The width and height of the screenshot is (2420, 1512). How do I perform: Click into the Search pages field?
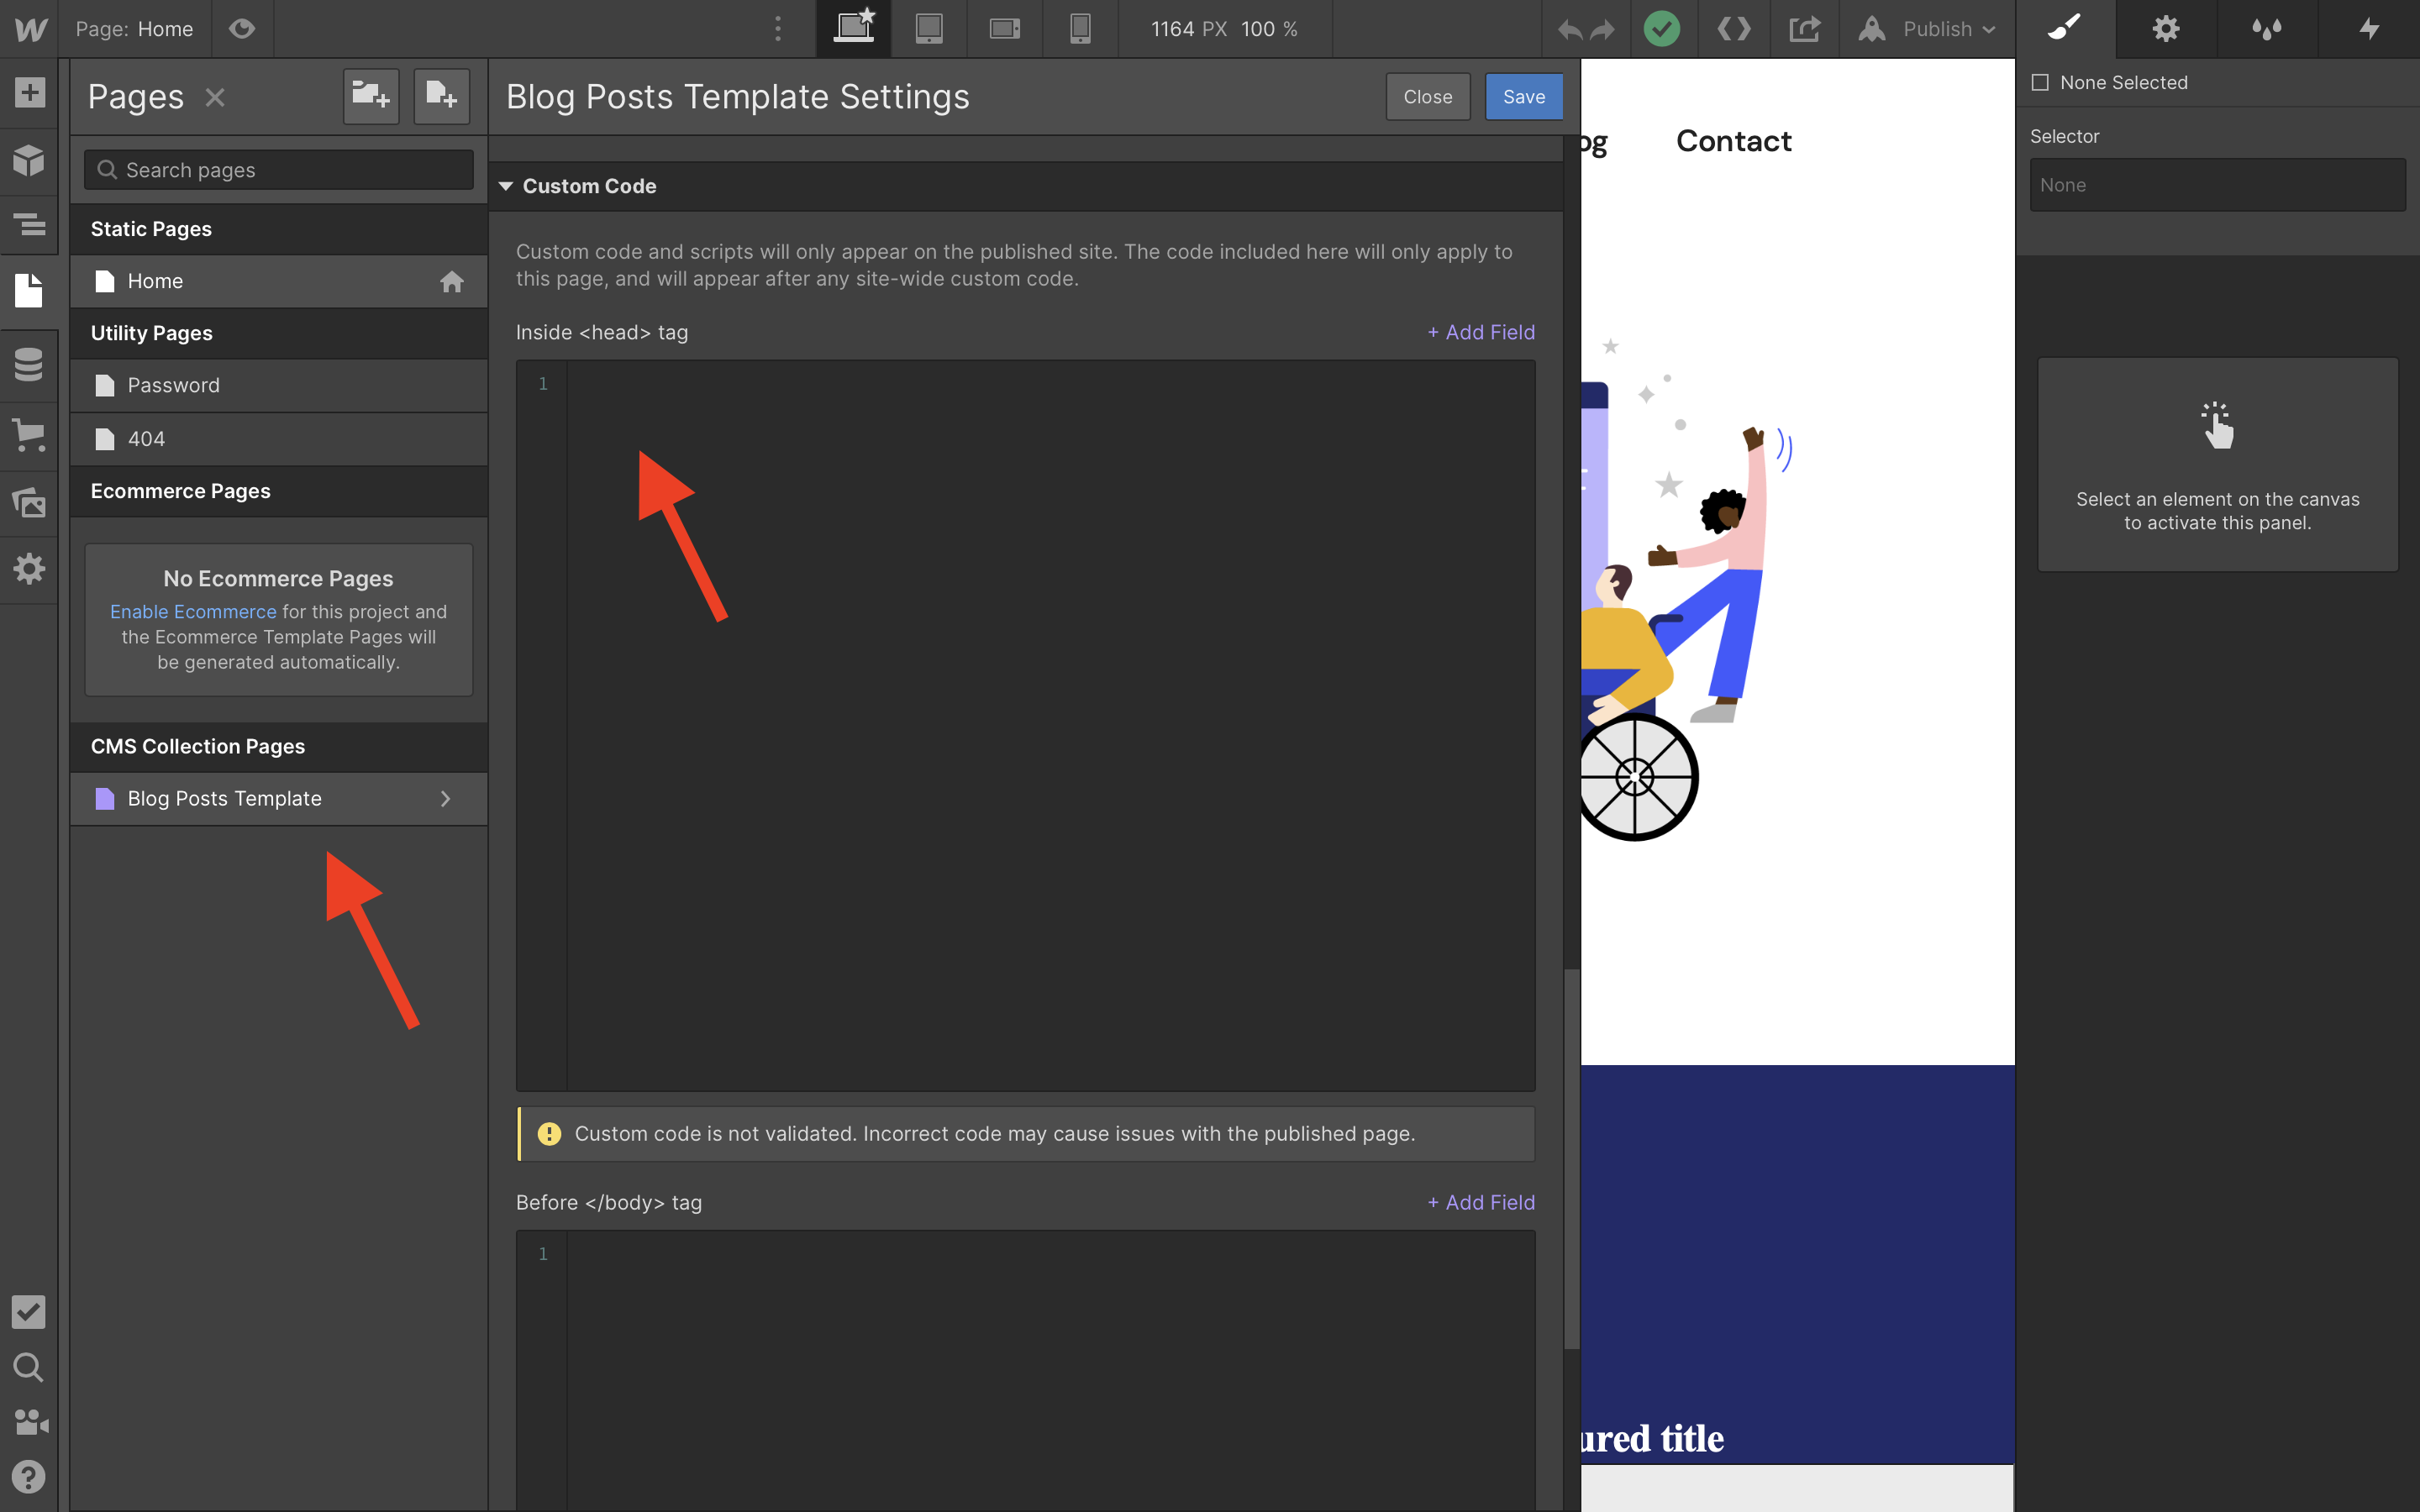(279, 170)
